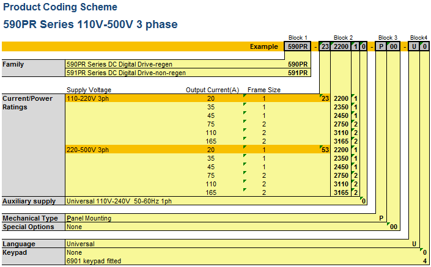
Task: Select the "Output Current(A)" column header
Action: coord(213,90)
